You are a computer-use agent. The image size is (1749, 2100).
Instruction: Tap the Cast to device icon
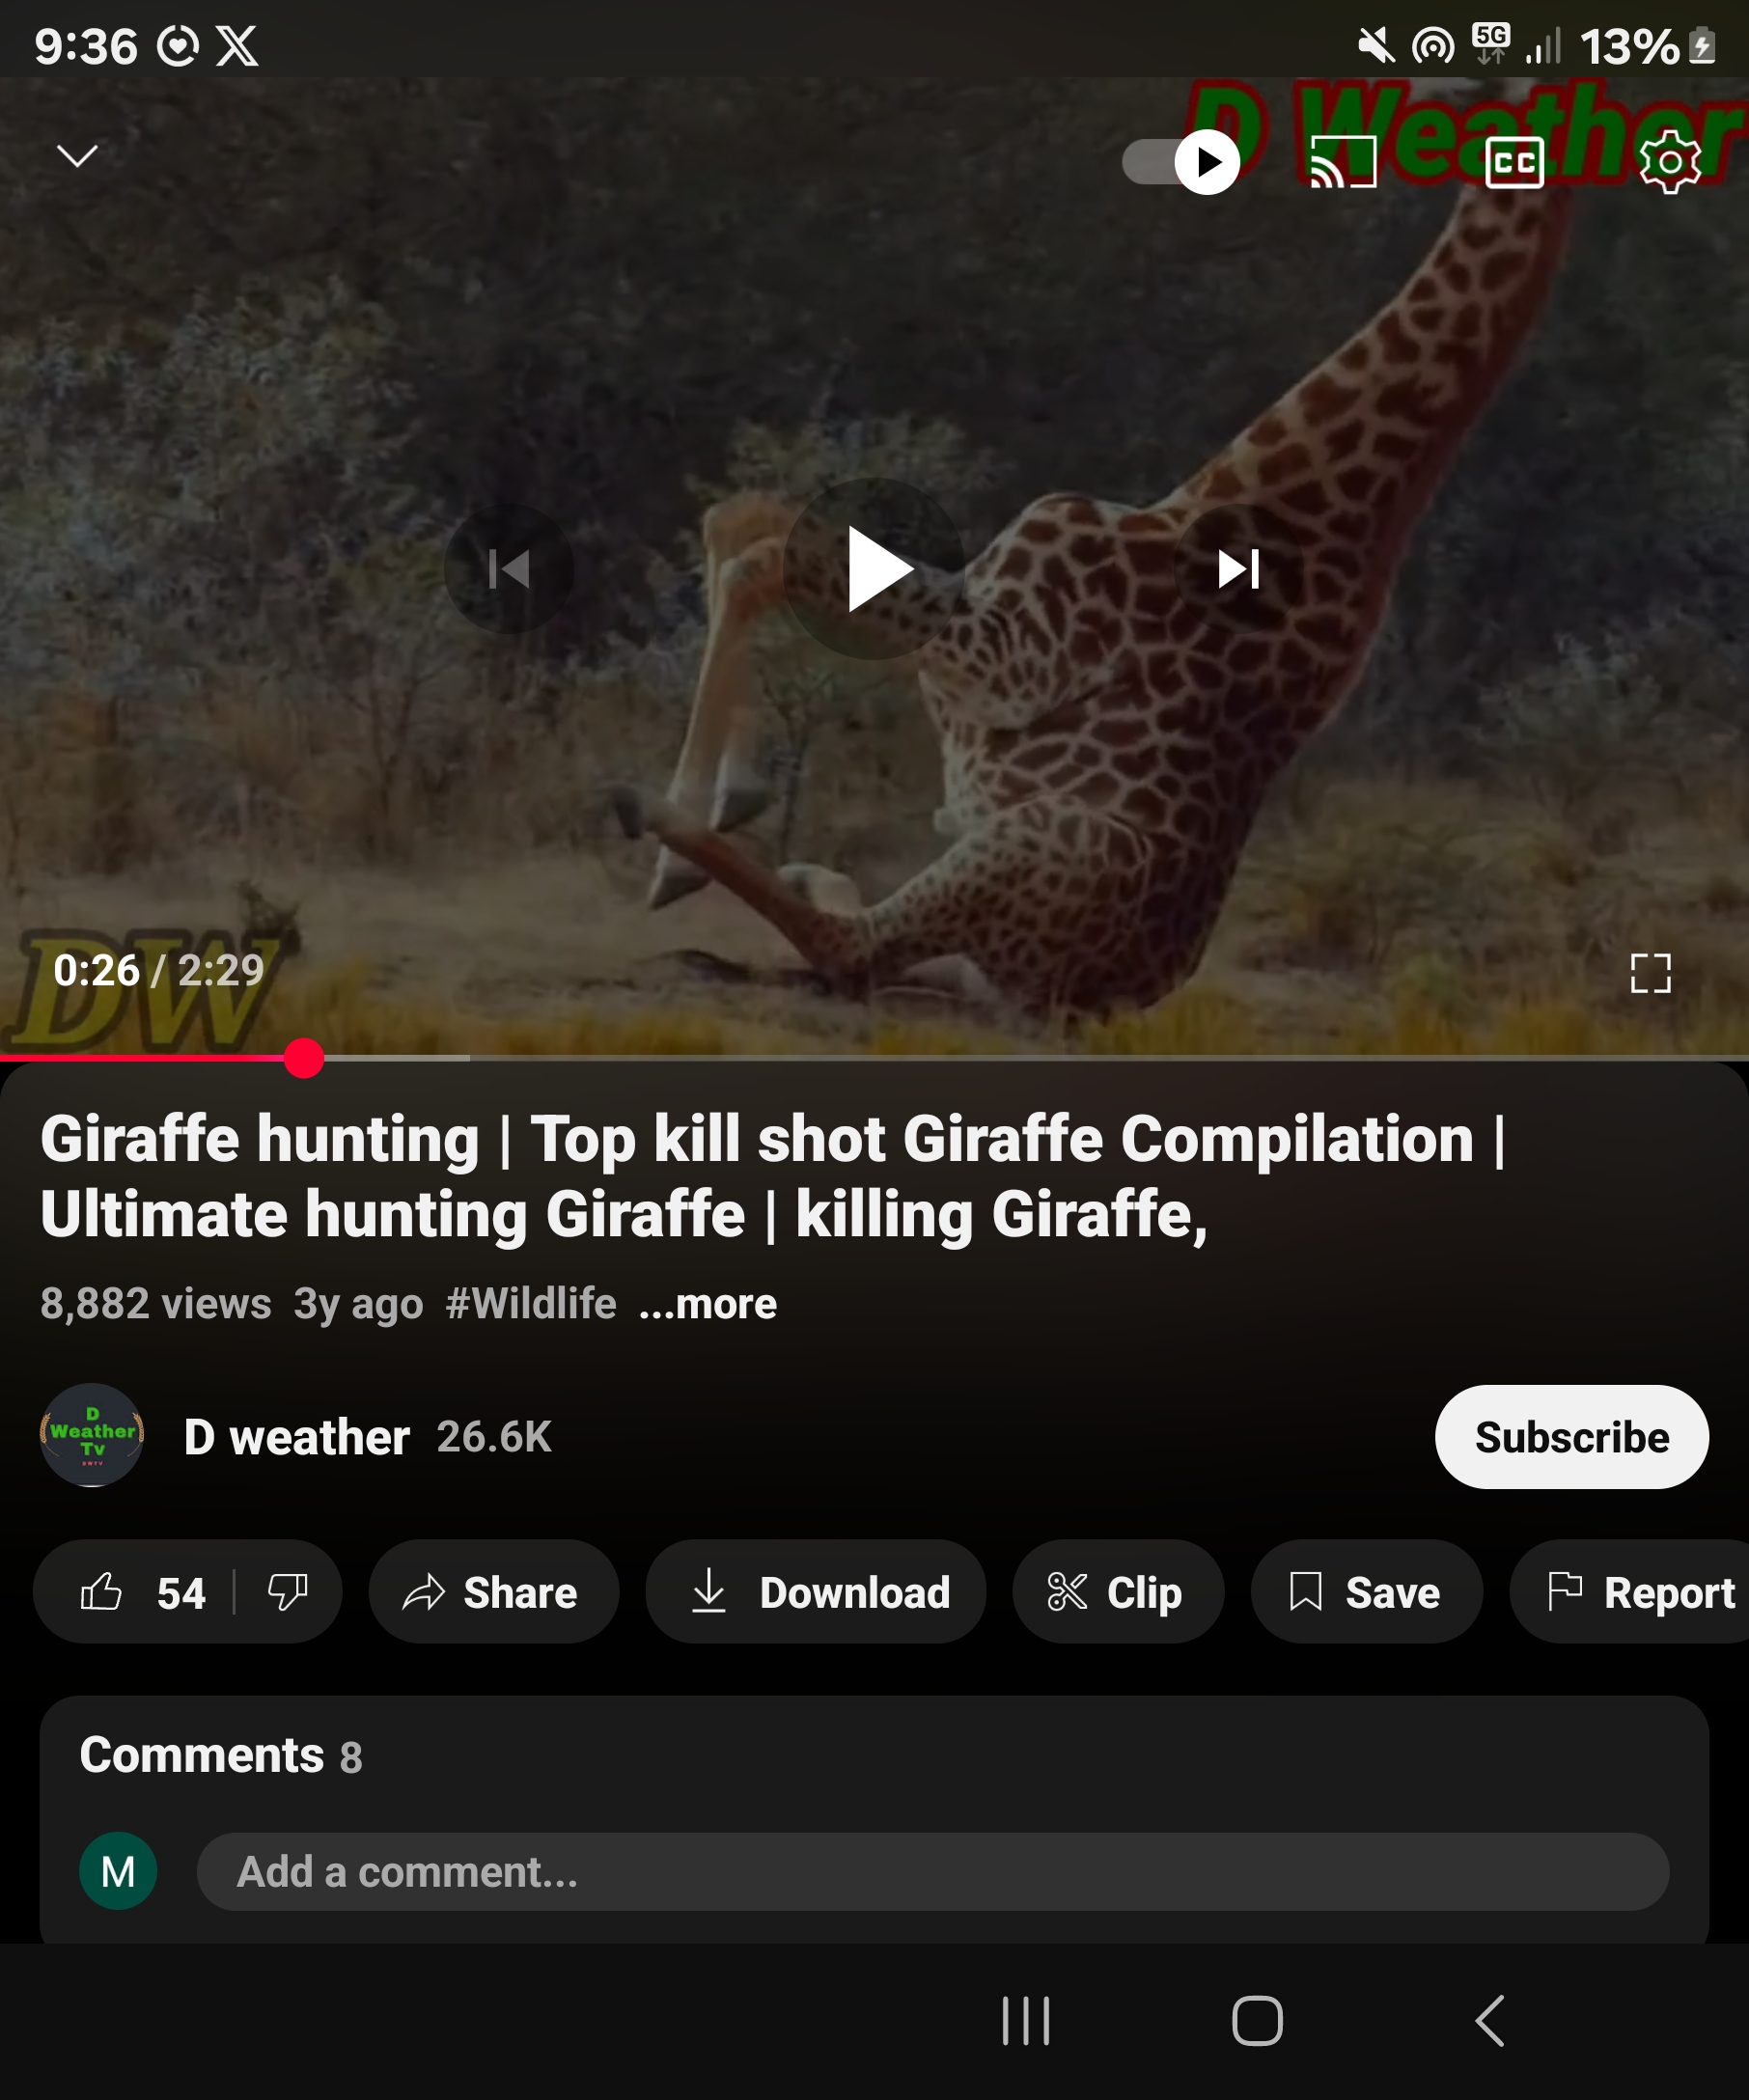tap(1343, 161)
